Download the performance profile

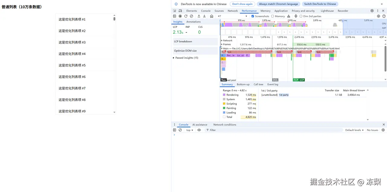pos(204,16)
